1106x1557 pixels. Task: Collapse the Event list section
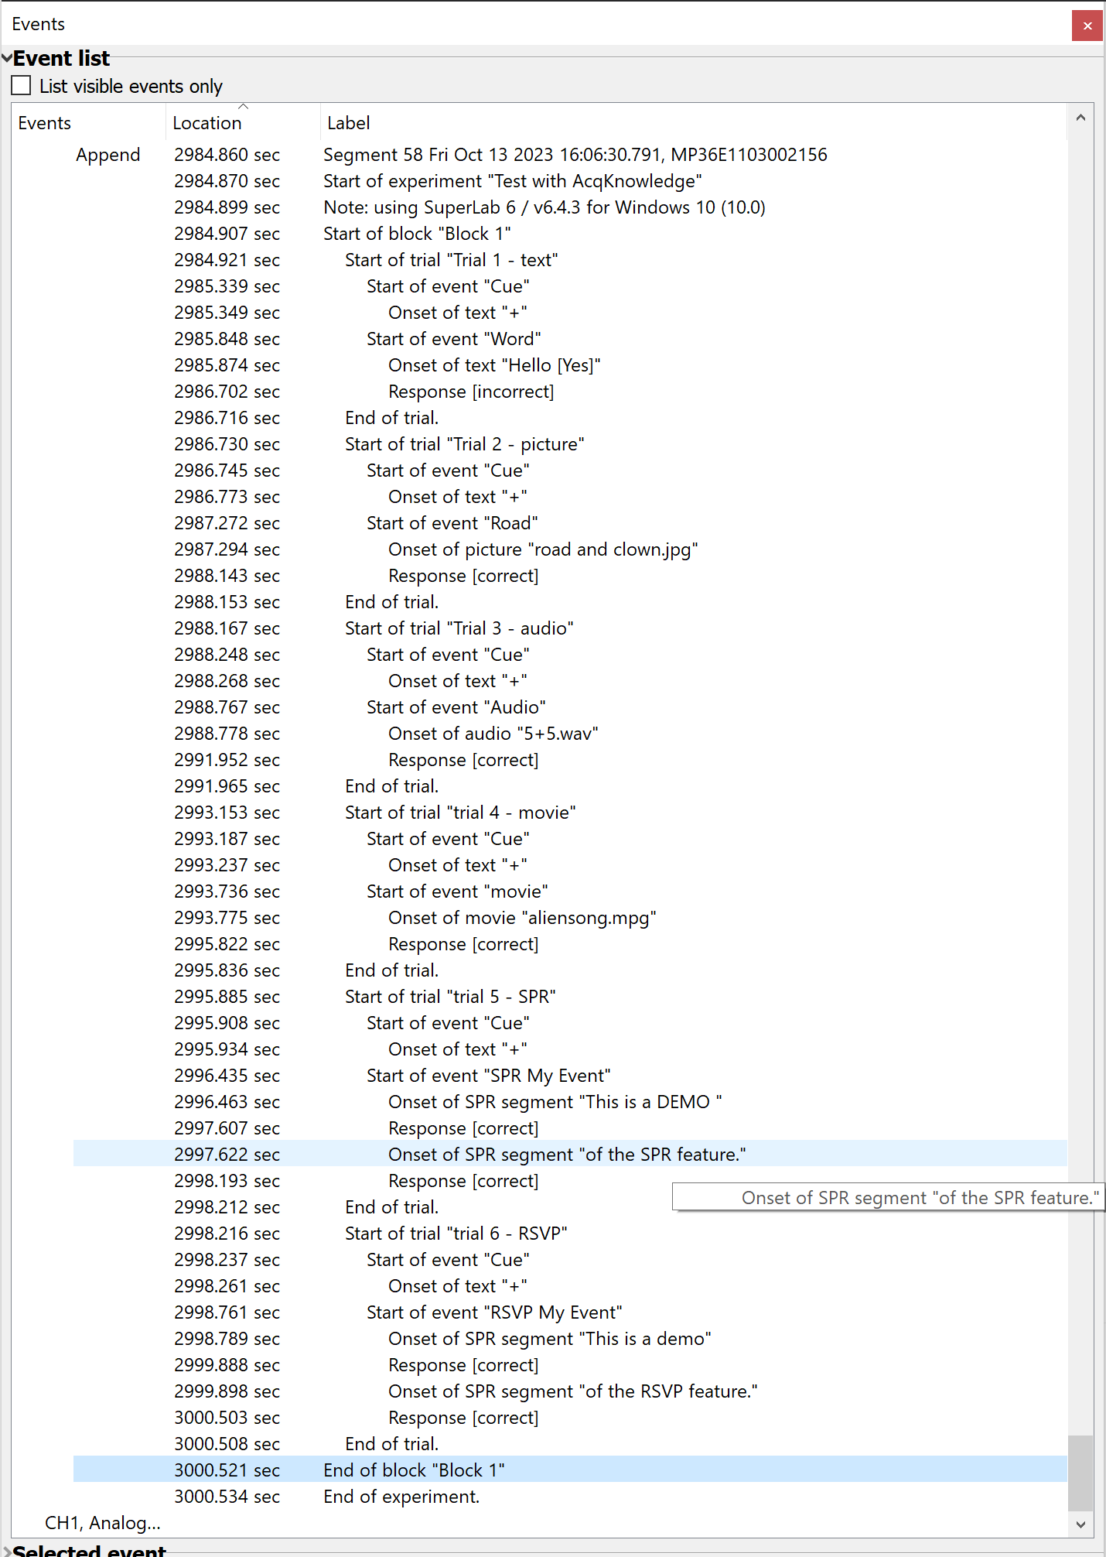tap(7, 58)
